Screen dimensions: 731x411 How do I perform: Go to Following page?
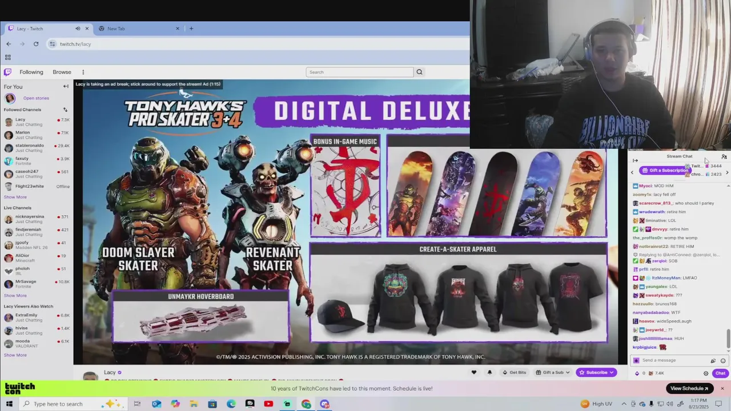[31, 72]
